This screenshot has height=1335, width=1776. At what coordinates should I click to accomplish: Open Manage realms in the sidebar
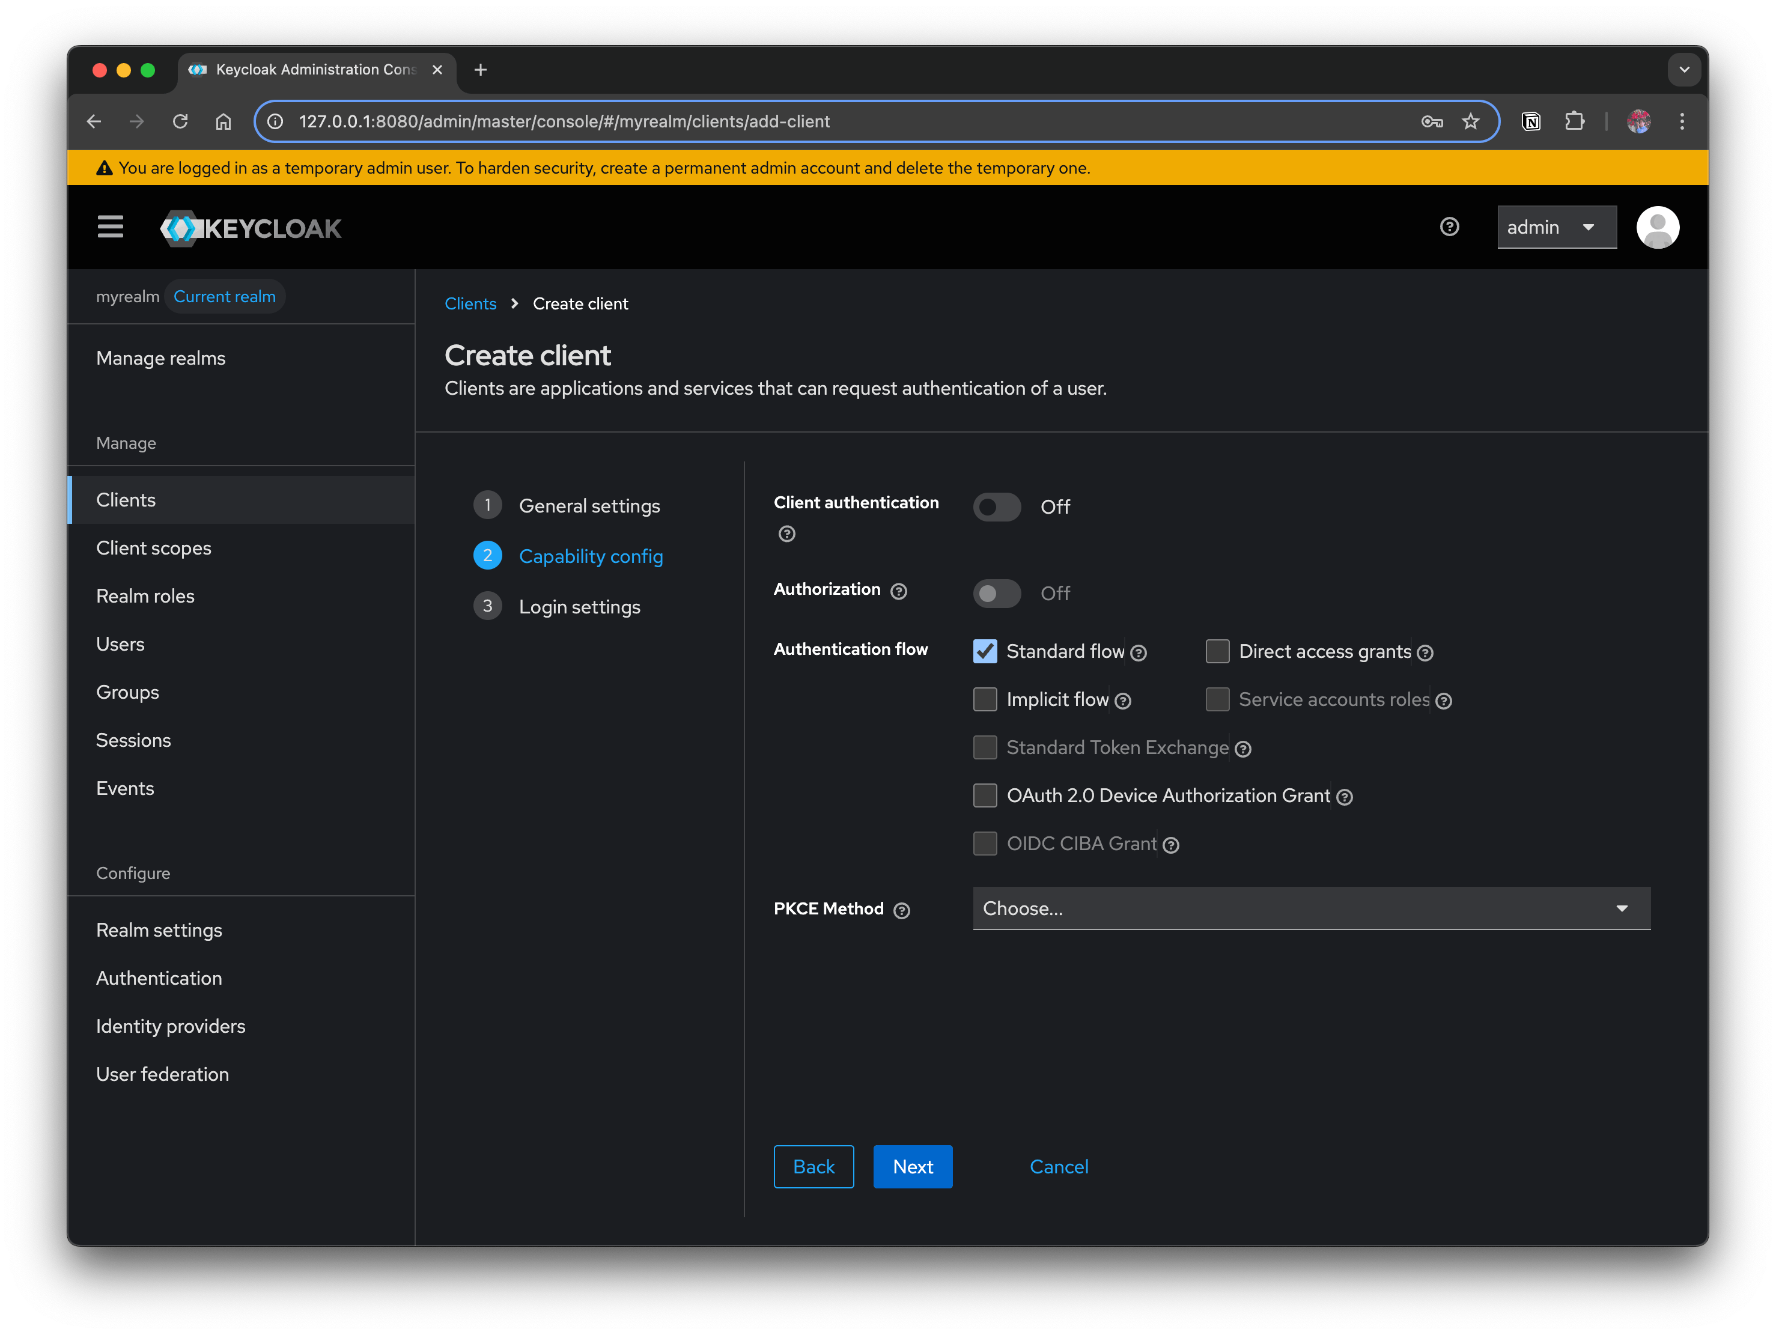[x=241, y=359]
